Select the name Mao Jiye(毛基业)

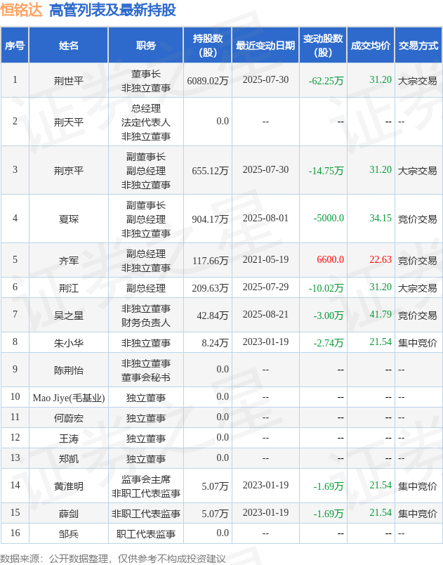point(68,398)
